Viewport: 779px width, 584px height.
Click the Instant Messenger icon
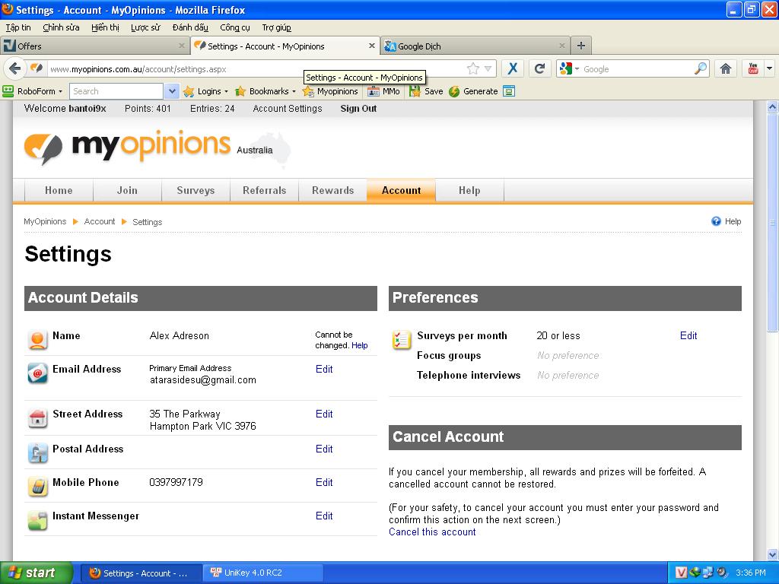tap(37, 520)
